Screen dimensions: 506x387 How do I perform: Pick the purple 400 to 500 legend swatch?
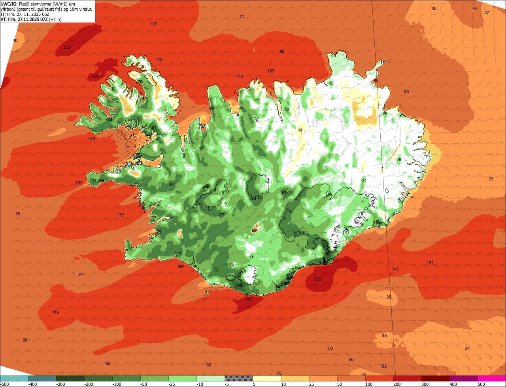click(x=463, y=378)
